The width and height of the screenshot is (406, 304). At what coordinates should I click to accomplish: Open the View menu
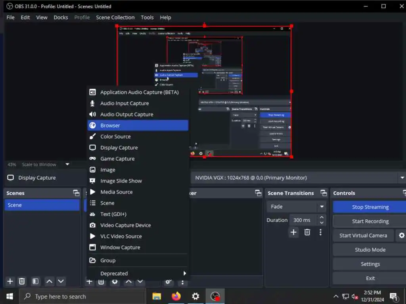pos(42,17)
